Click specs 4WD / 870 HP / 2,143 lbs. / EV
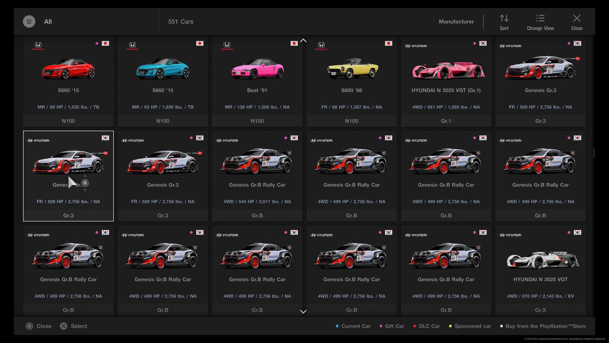 click(540, 296)
